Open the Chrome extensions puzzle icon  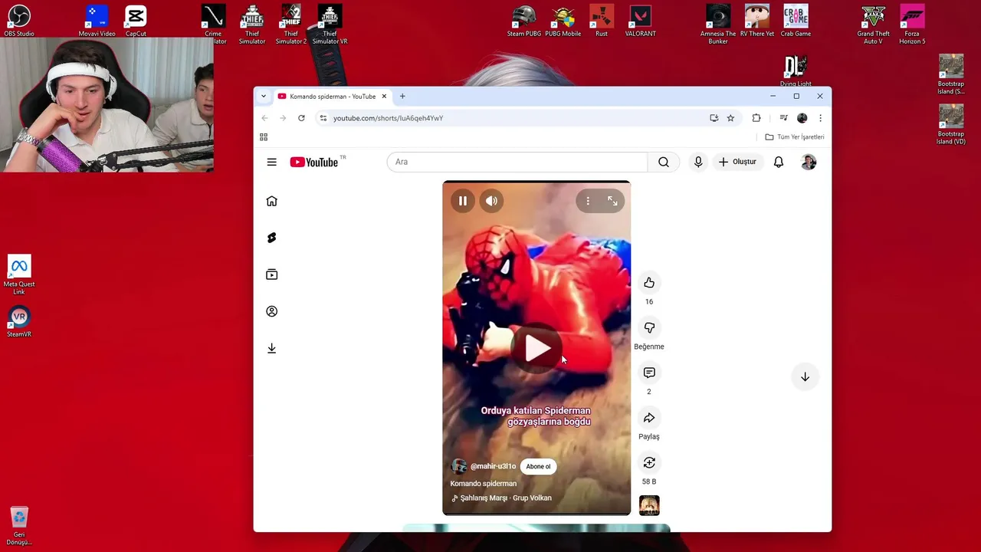[756, 118]
